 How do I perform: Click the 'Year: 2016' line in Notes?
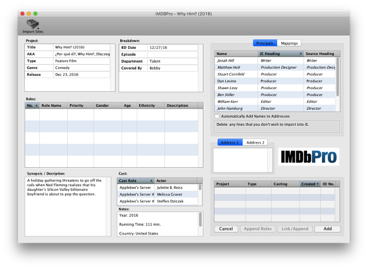(x=129, y=216)
